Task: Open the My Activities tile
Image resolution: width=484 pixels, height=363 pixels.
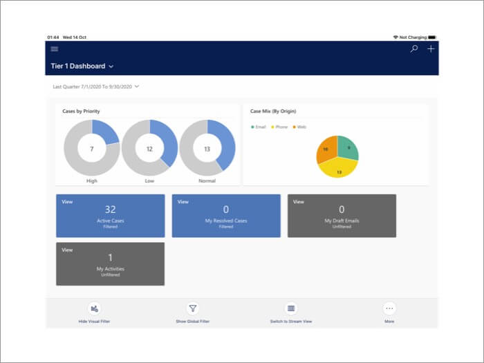Action: 111,264
